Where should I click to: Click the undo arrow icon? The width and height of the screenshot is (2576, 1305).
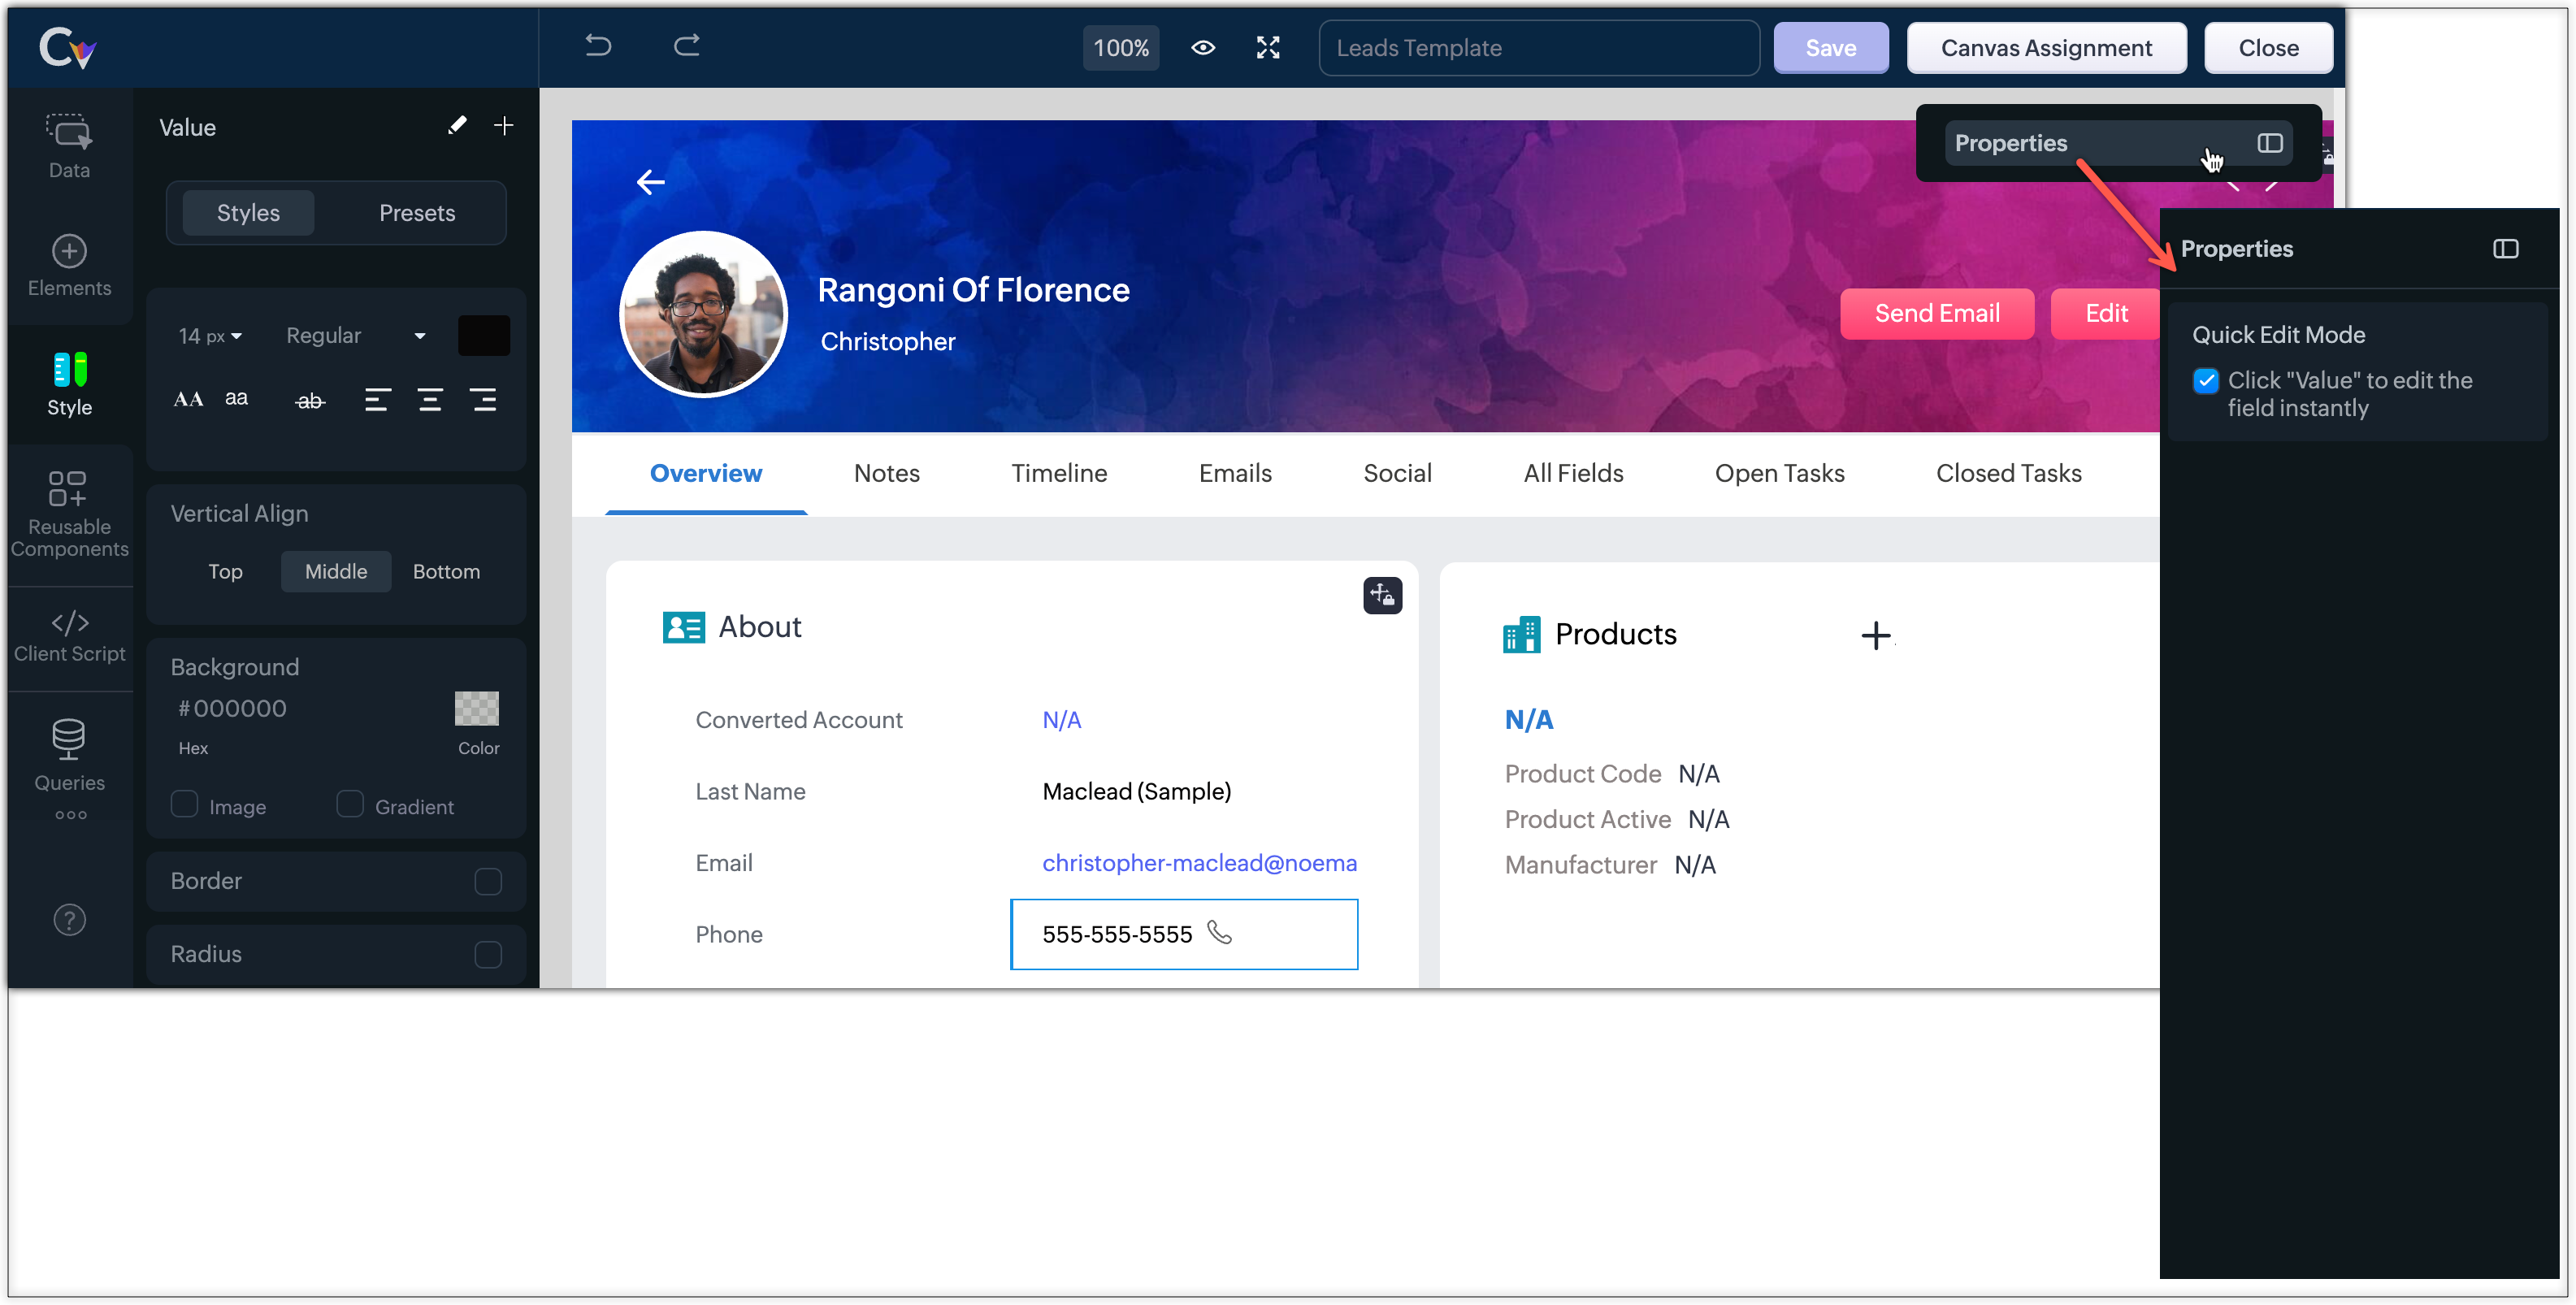point(598,46)
